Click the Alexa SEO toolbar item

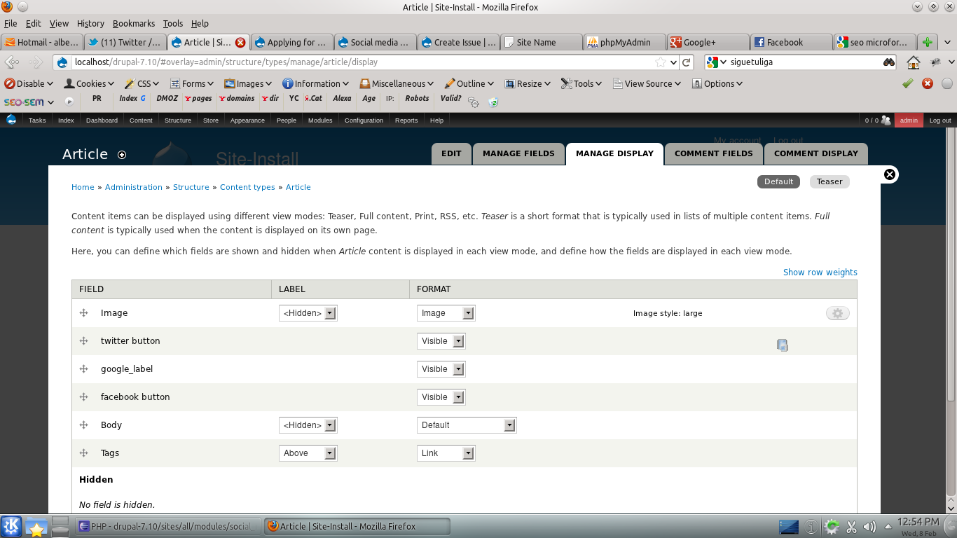(x=342, y=99)
